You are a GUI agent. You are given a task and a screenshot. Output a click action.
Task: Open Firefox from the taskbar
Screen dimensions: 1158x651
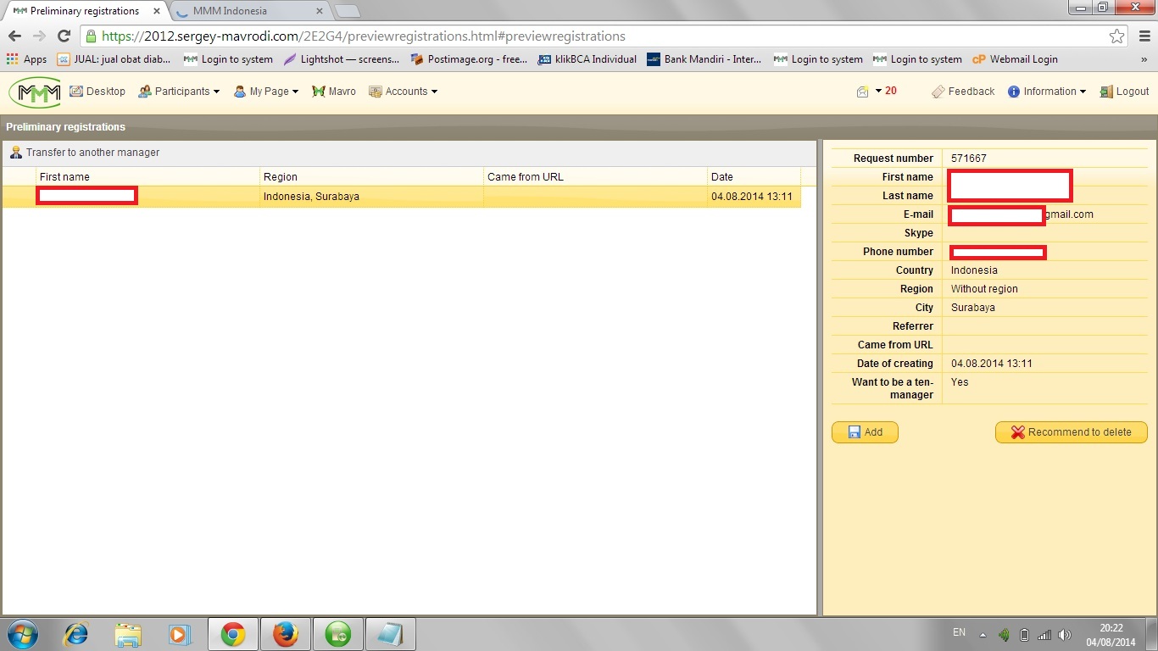(286, 634)
